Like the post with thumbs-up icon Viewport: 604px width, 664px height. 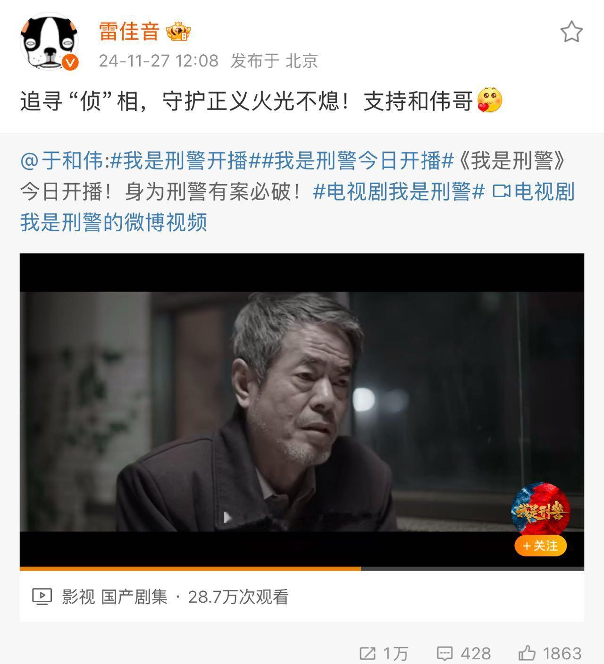pos(527,653)
